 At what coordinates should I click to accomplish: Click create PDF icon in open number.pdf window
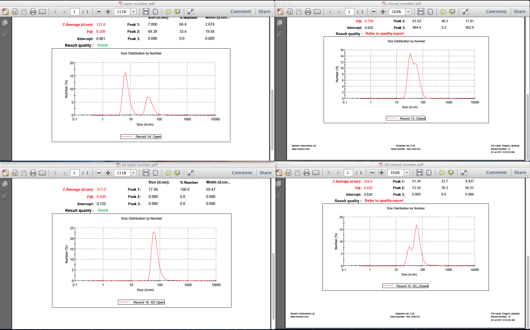[6, 12]
